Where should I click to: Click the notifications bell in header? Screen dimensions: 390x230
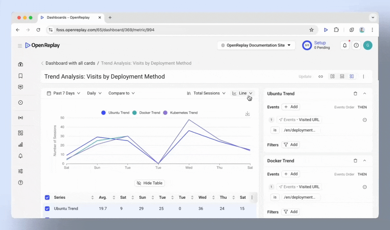pos(345,45)
